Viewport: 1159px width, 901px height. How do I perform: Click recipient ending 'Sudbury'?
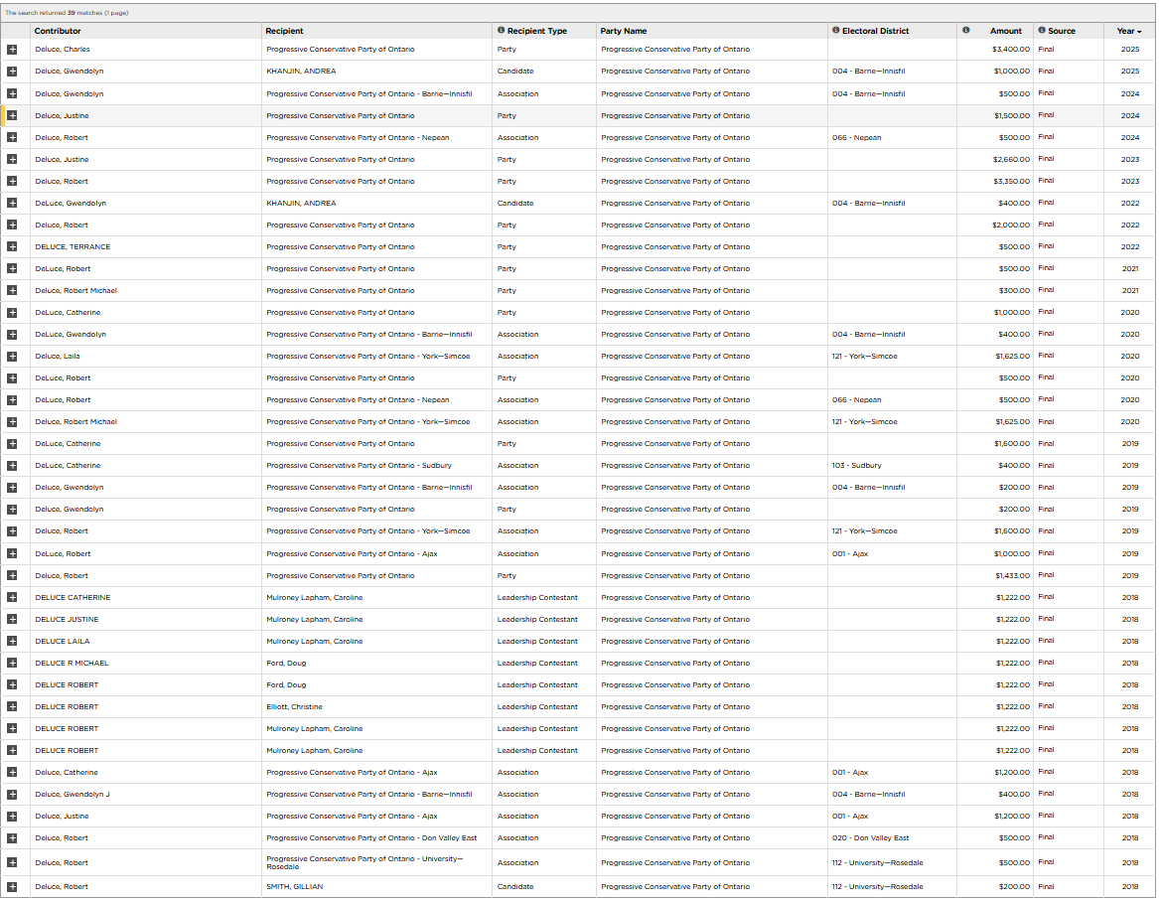point(359,466)
